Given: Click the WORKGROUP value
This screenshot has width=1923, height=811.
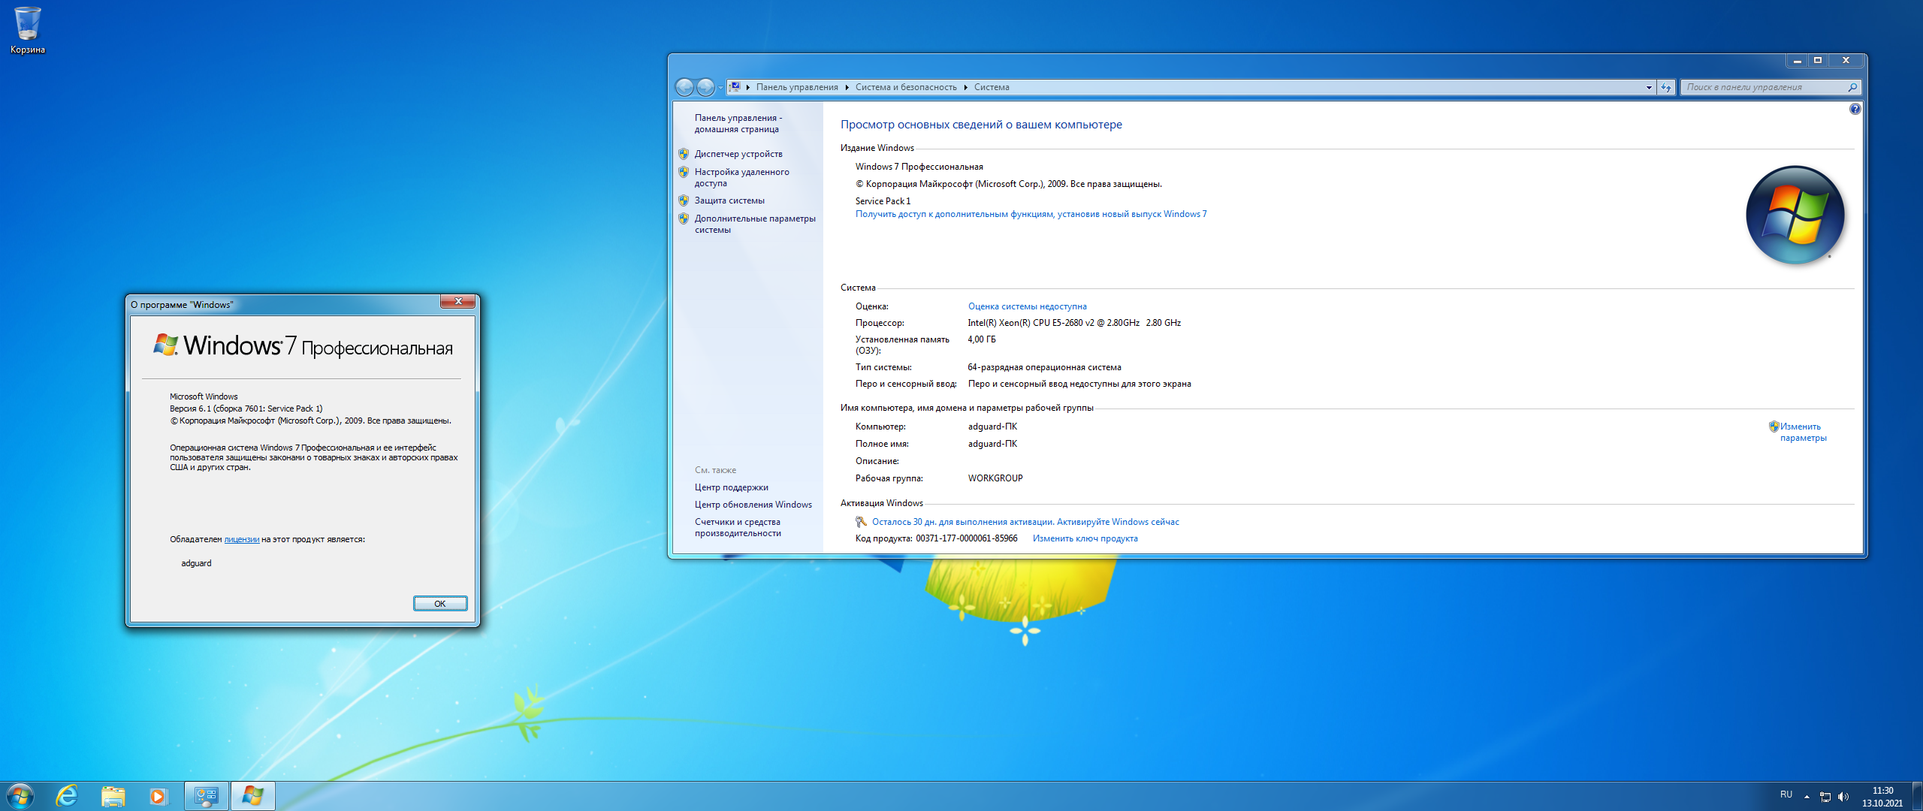Looking at the screenshot, I should point(995,478).
